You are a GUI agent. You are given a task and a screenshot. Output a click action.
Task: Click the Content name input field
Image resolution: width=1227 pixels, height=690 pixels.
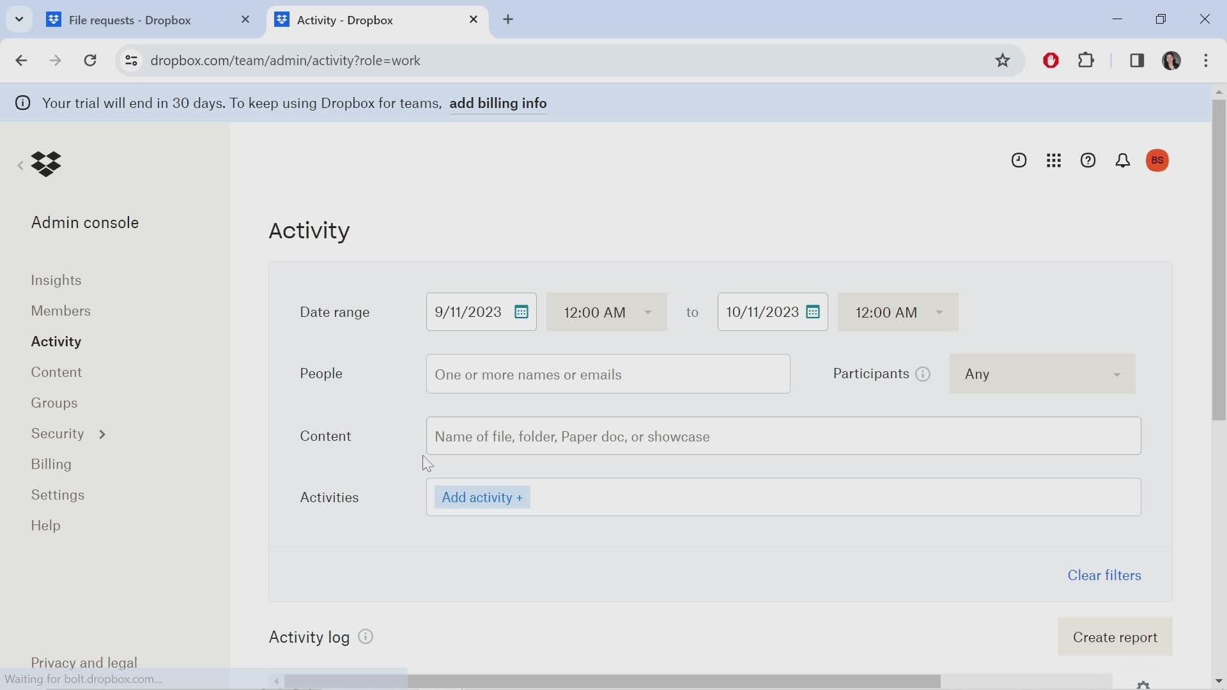pyautogui.click(x=783, y=436)
